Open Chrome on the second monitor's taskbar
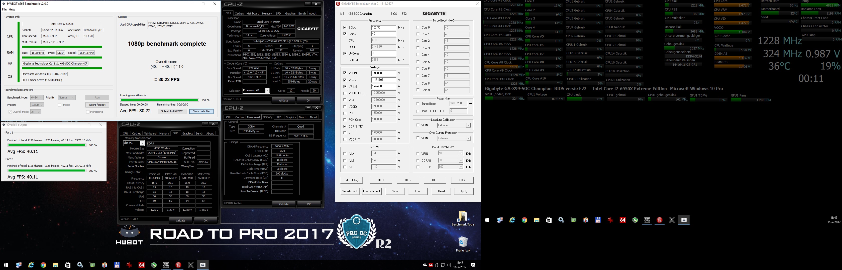This screenshot has width=842, height=270. pos(524,220)
